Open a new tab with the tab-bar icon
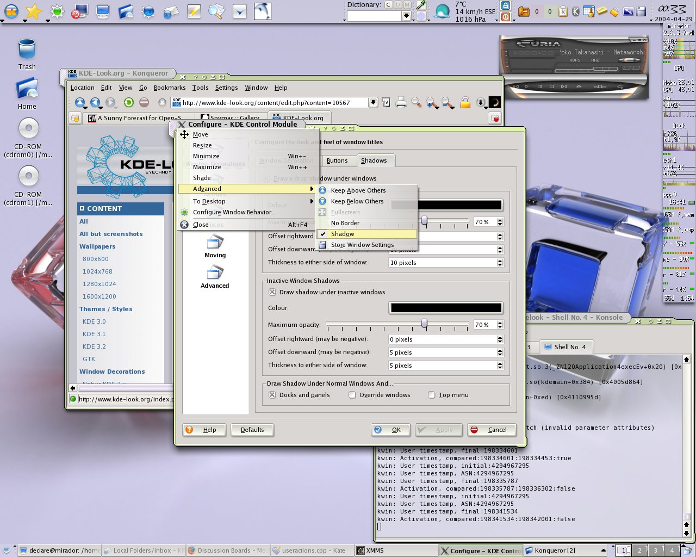Viewport: 696px width, 557px height. (x=75, y=118)
